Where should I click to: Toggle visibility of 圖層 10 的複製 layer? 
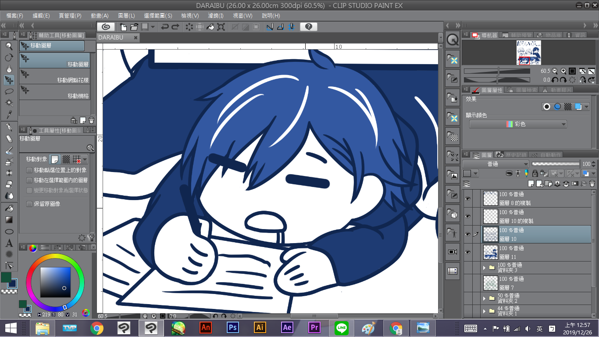coord(467,216)
